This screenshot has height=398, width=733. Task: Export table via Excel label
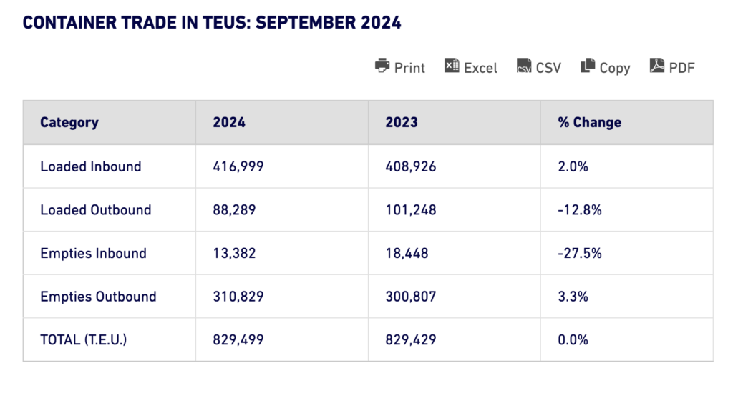point(480,68)
